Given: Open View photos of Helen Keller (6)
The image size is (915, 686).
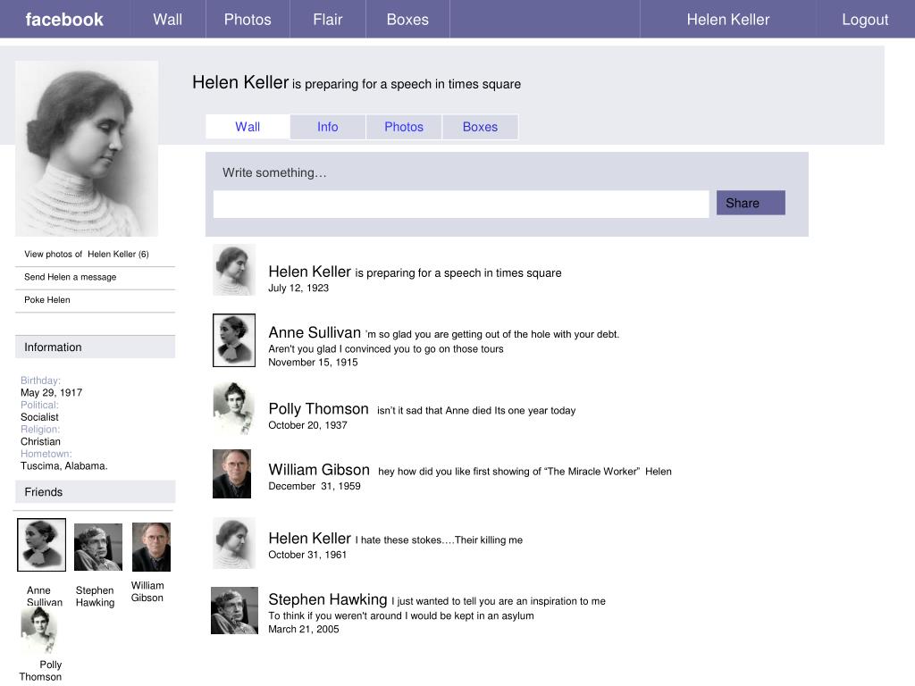Looking at the screenshot, I should (87, 254).
